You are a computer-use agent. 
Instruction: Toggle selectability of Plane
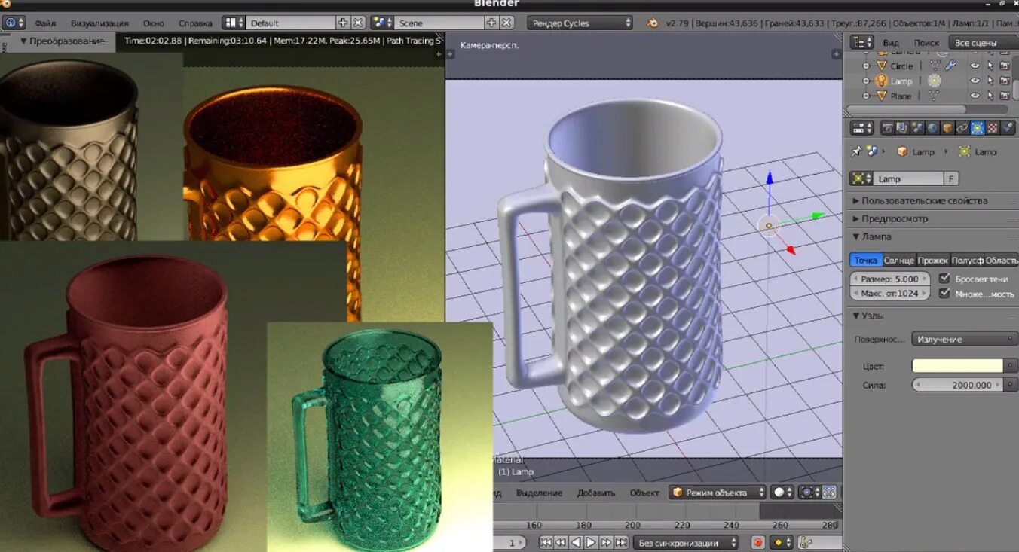(990, 96)
